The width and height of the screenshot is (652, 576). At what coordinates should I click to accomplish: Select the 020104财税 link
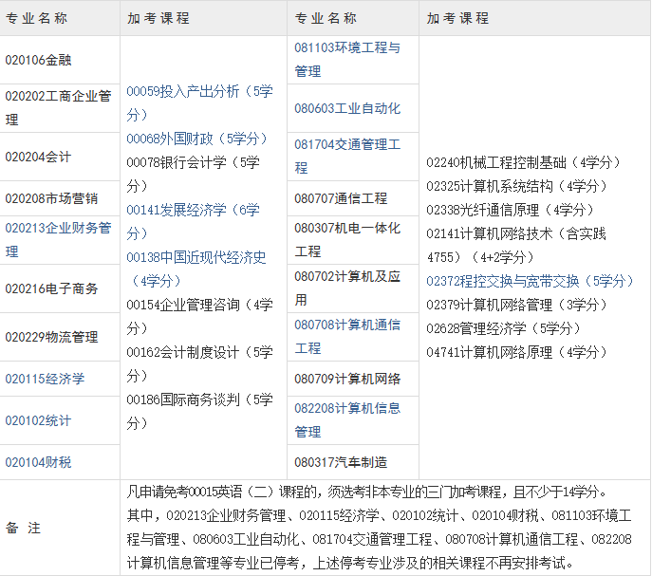pos(38,462)
